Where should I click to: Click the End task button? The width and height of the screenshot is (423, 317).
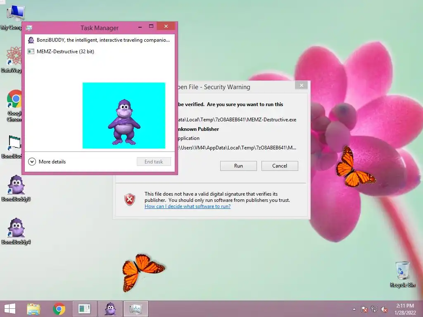point(154,162)
